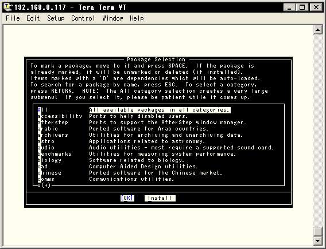The height and width of the screenshot is (249, 326).
Task: Select the afterstep category
Action: [53, 122]
